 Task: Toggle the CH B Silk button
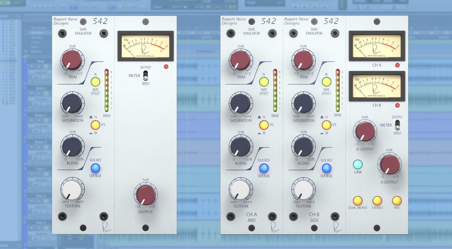326,168
